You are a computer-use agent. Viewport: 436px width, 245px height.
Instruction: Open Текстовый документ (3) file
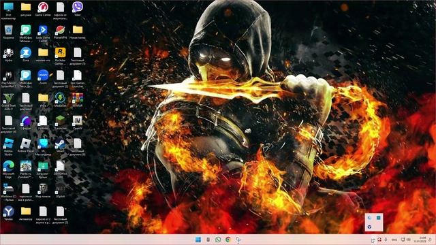tap(60, 216)
